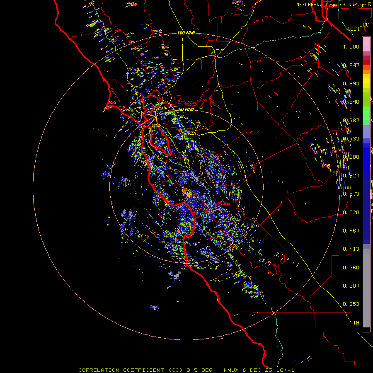Click the TH threshold label on the scale
373x373 pixels.
[x=356, y=323]
